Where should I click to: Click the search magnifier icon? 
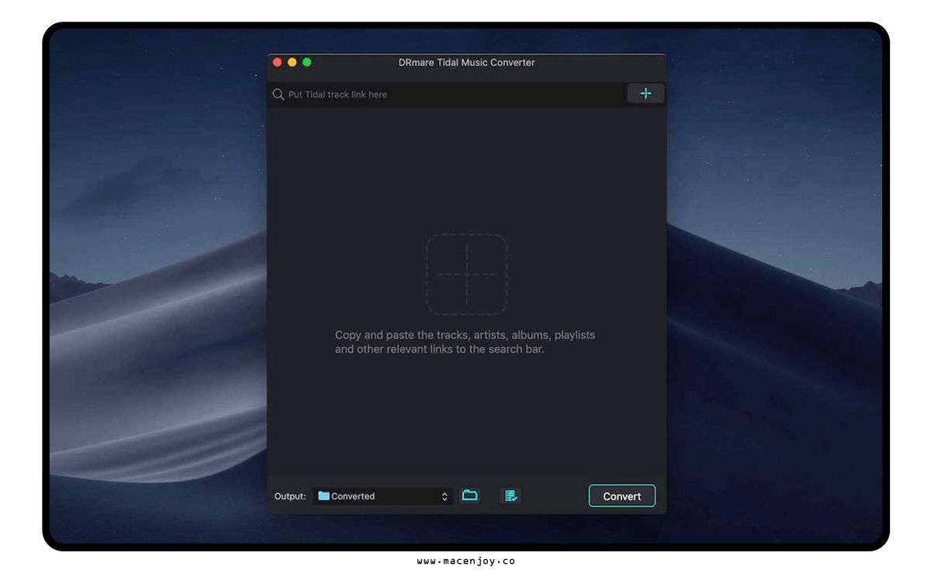(x=279, y=95)
